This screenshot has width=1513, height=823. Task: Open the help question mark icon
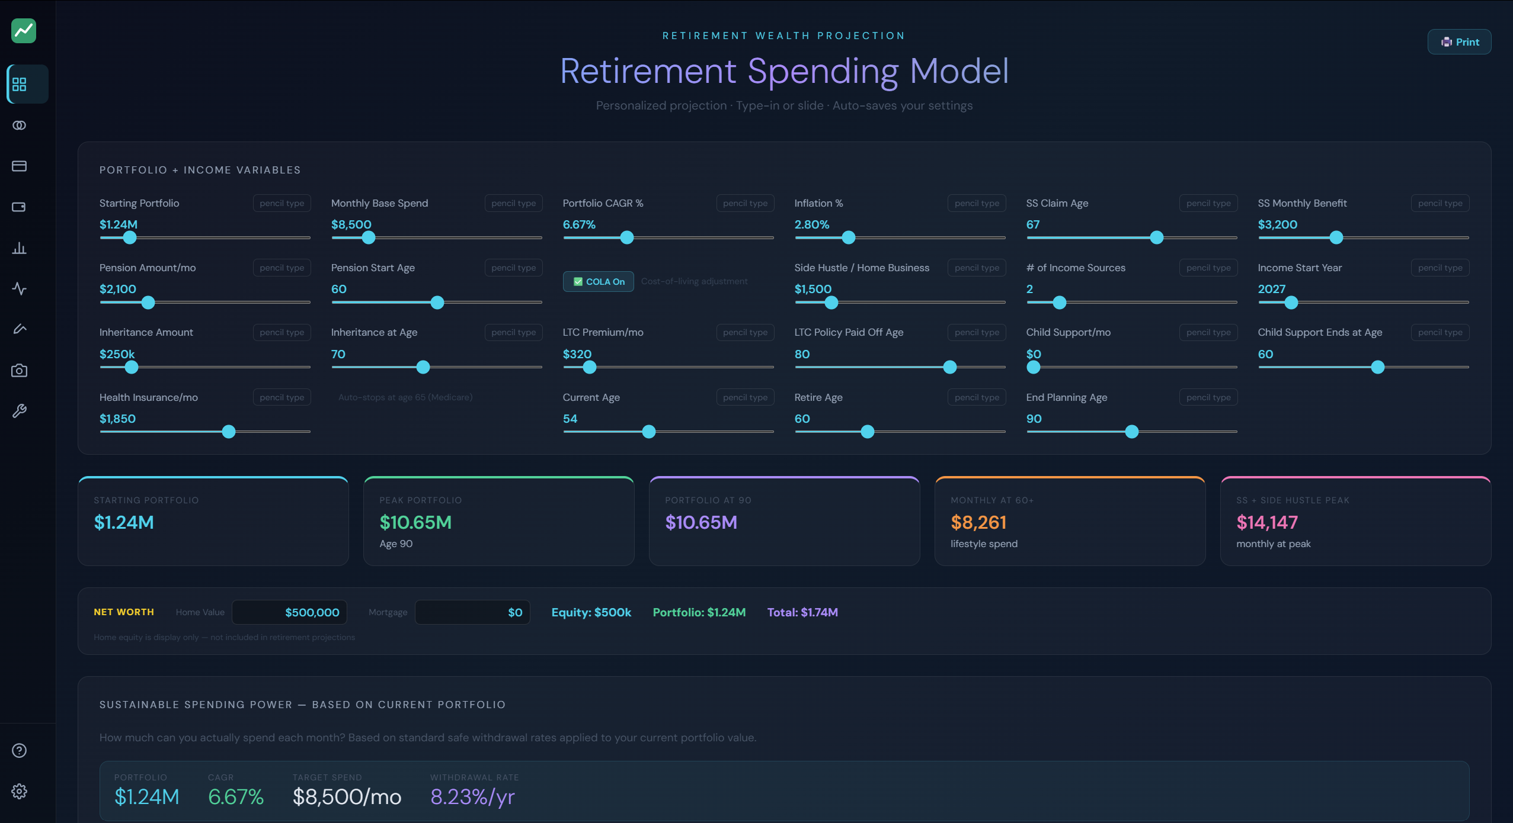click(20, 750)
